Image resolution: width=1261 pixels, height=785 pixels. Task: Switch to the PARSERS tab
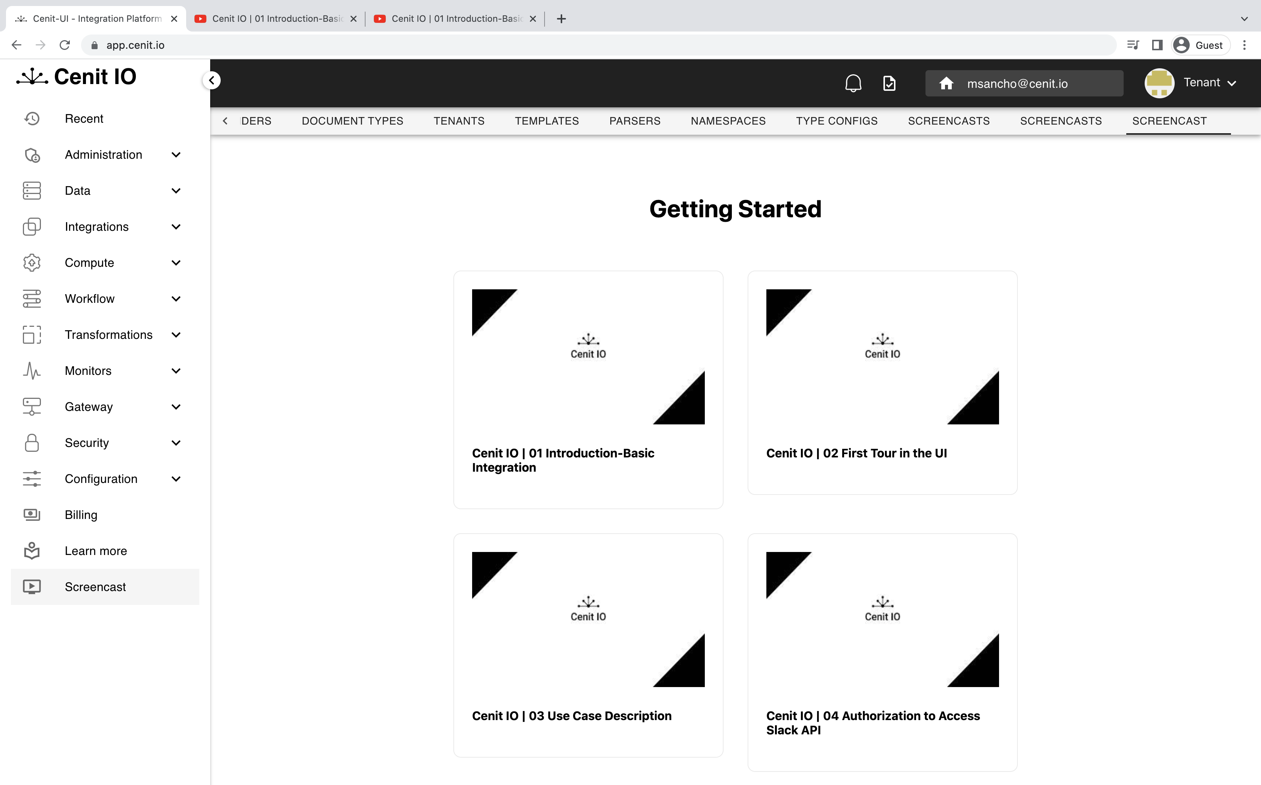[x=634, y=121]
